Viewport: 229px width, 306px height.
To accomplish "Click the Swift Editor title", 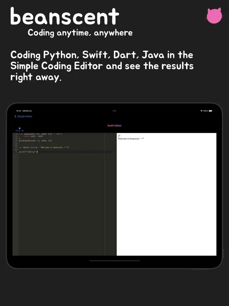I will click(114, 126).
